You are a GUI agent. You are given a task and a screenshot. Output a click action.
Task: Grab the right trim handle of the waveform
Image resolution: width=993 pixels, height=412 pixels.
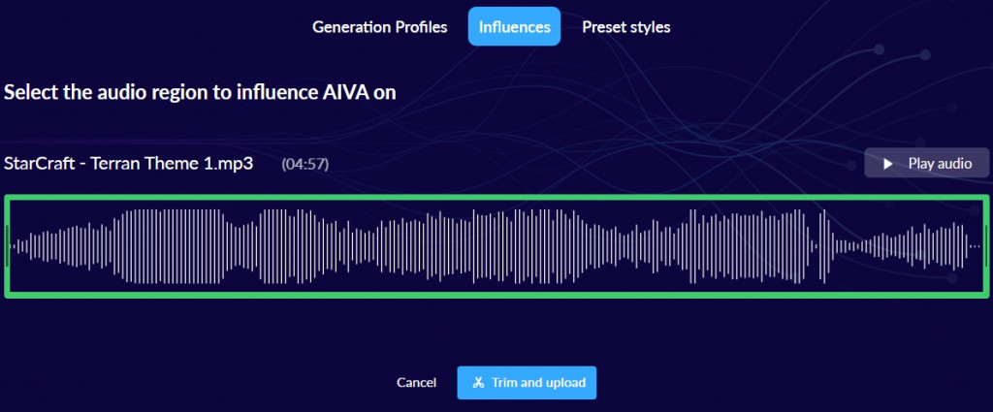986,246
